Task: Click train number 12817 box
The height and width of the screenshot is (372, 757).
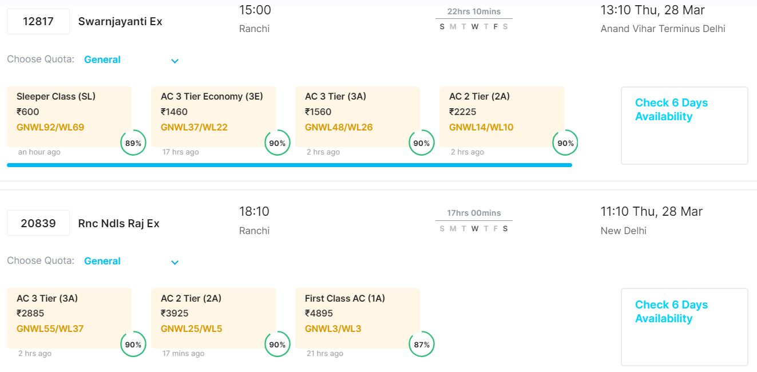Action: 38,22
